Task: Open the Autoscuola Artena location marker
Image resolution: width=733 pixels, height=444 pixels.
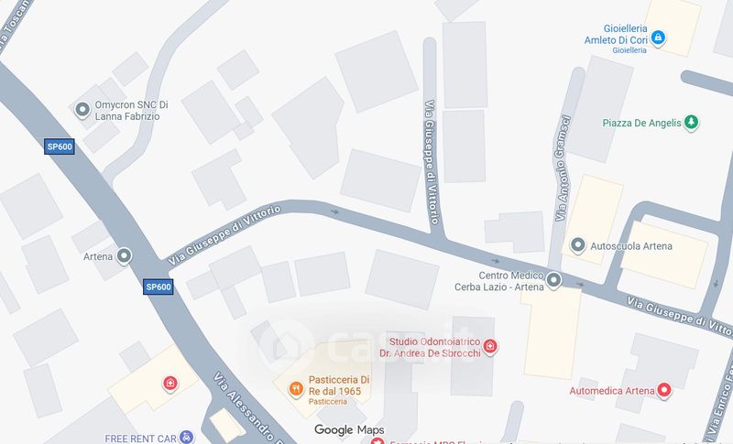Action: click(578, 245)
